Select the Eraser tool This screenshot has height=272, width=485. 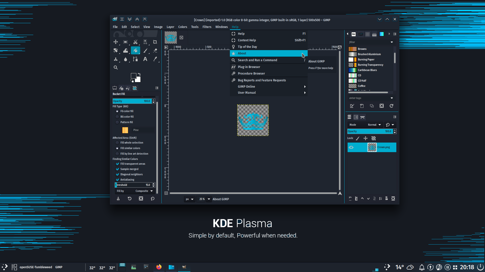coord(155,50)
